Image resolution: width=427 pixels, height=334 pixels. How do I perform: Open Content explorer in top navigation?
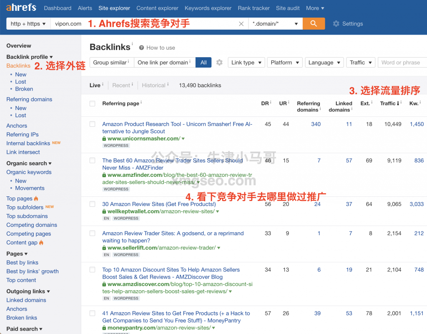point(157,8)
